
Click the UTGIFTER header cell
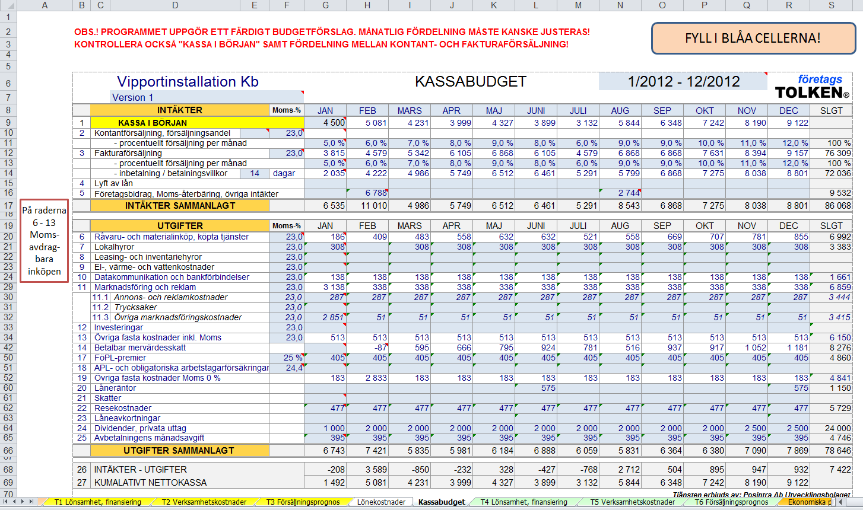(x=179, y=225)
